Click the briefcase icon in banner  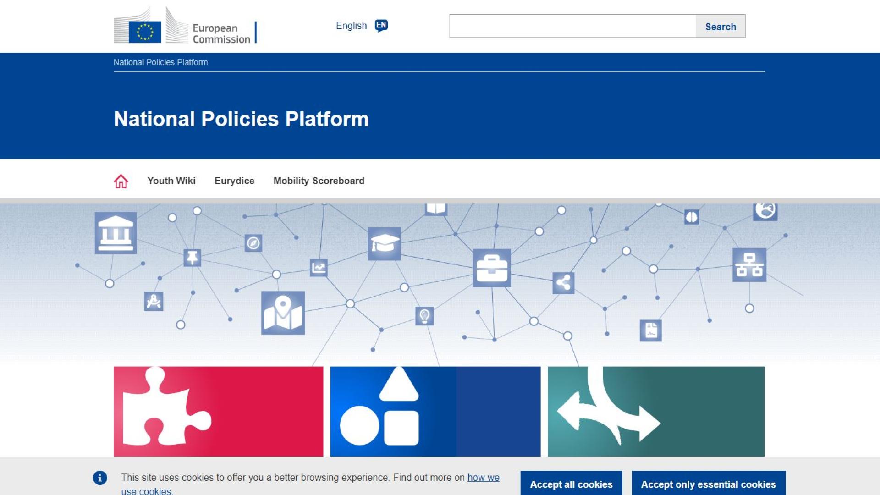click(491, 268)
